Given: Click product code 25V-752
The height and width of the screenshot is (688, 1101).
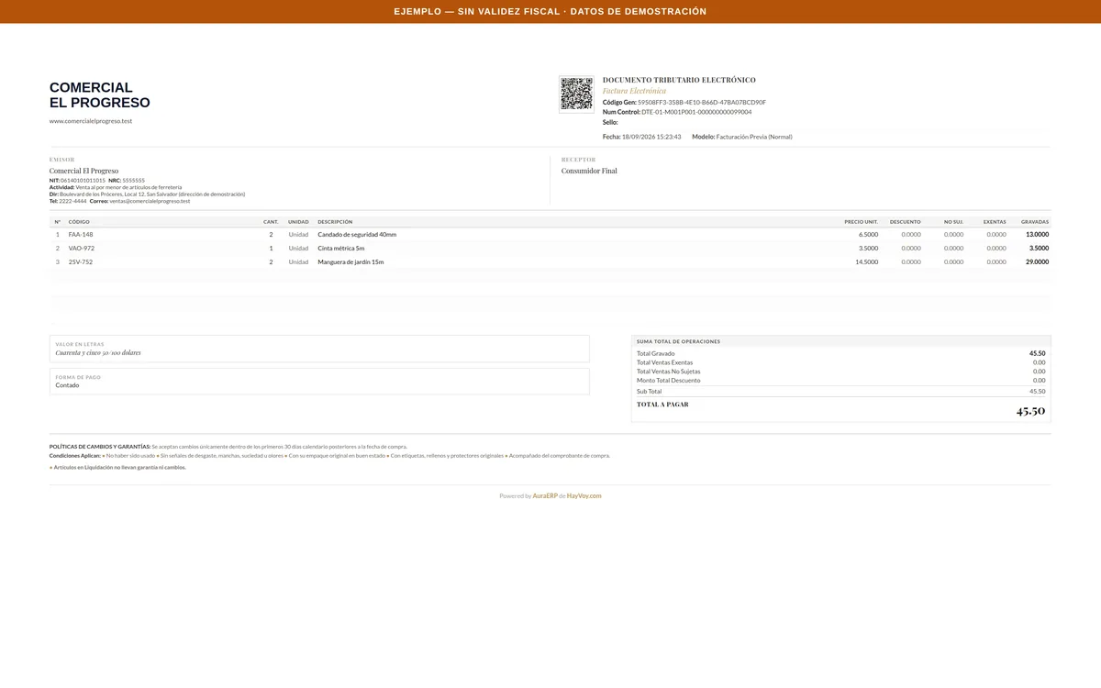Looking at the screenshot, I should pyautogui.click(x=81, y=262).
